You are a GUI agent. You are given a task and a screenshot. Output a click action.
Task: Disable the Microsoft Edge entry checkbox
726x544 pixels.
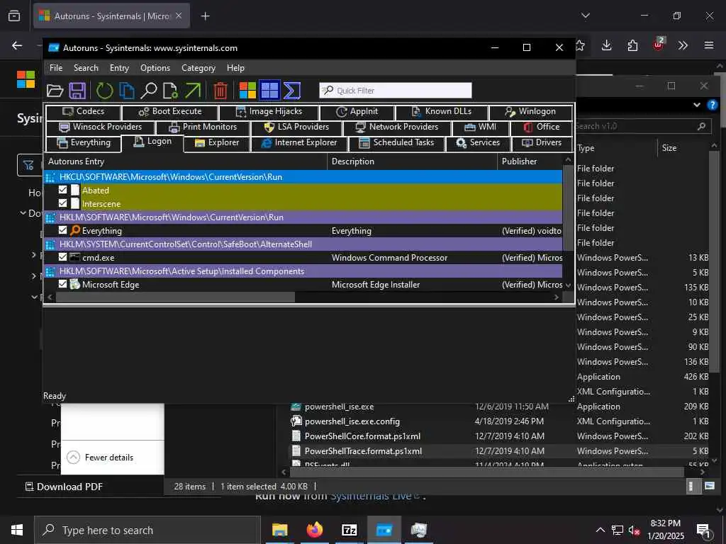coord(63,284)
